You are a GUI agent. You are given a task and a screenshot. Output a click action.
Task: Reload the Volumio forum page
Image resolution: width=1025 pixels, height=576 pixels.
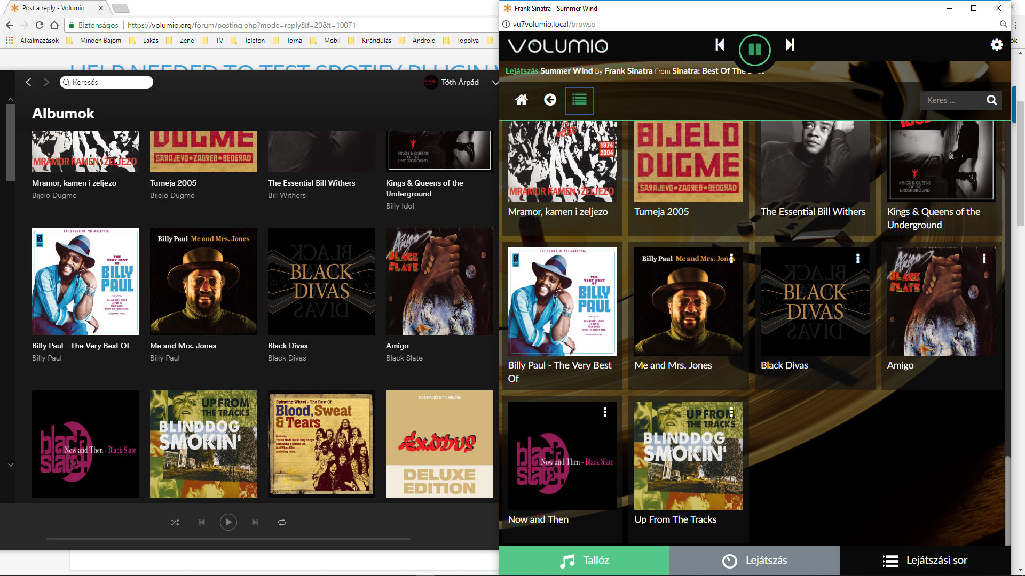40,25
